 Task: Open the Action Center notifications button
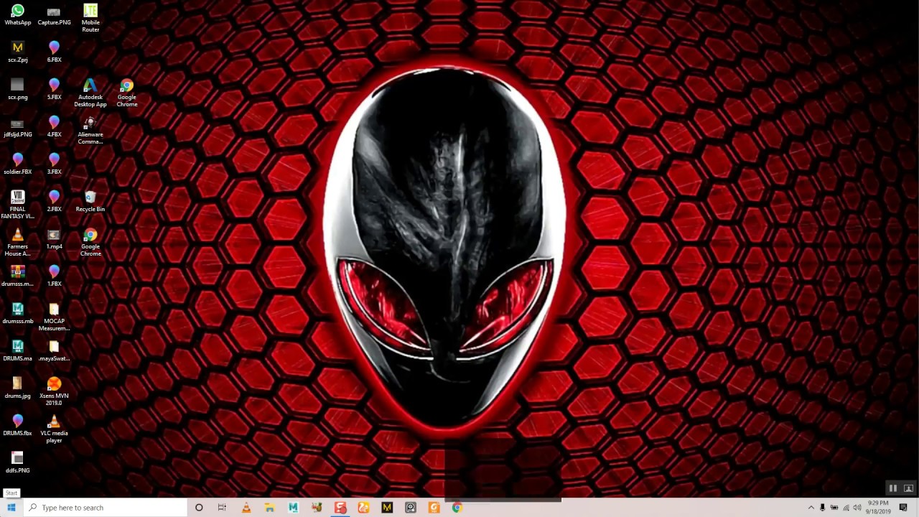903,508
